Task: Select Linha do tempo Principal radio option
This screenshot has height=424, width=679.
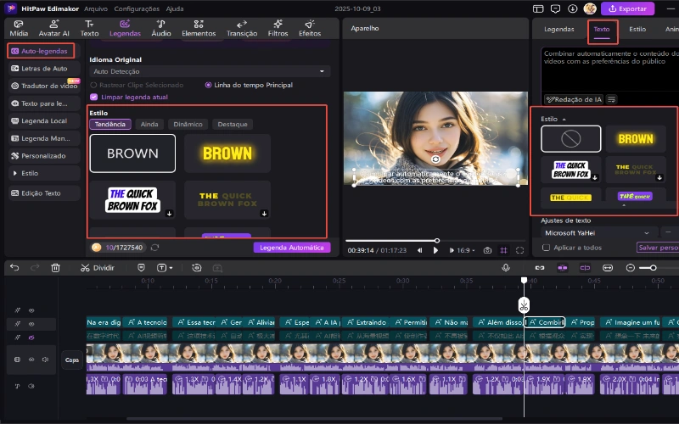Action: 208,85
